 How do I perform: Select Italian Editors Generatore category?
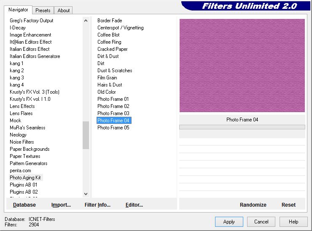click(35, 56)
